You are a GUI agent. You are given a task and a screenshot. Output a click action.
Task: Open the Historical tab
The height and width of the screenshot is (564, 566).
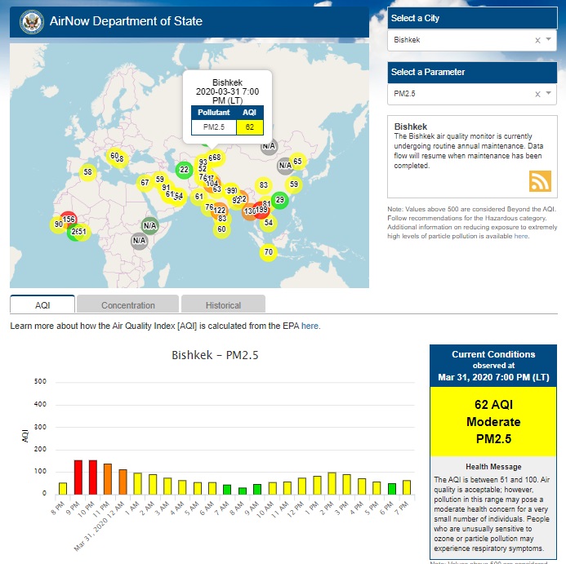click(223, 305)
